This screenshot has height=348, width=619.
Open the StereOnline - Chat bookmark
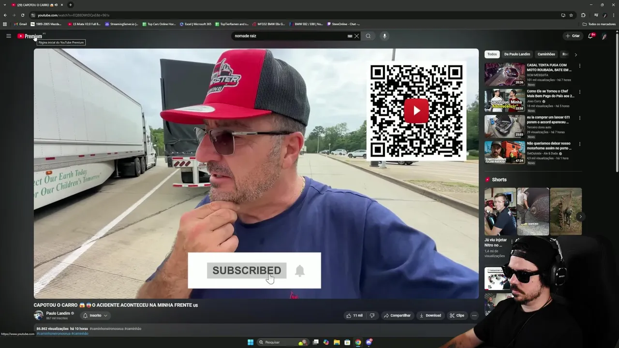point(343,24)
